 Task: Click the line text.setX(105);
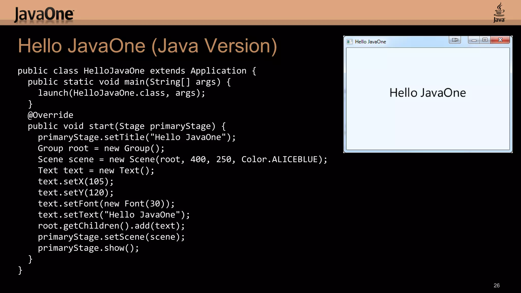point(76,182)
